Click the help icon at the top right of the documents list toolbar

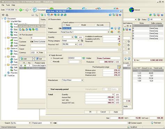click(162, 15)
